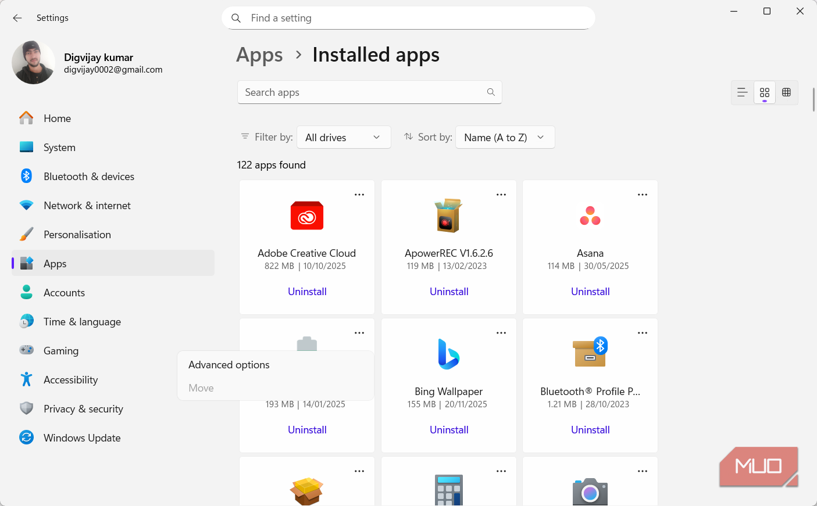The height and width of the screenshot is (506, 817).
Task: Switch to list view layout
Action: [x=743, y=92]
